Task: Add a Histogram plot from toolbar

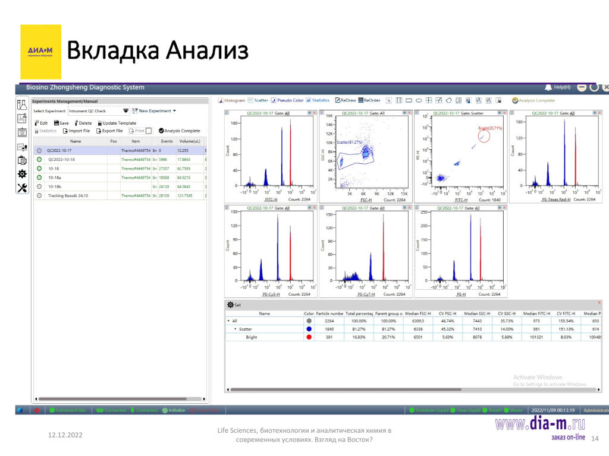Action: point(232,100)
